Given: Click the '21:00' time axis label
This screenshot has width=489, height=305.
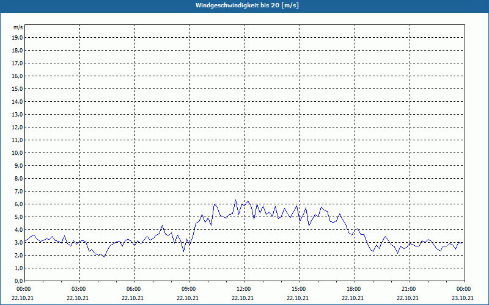Looking at the screenshot, I should pyautogui.click(x=410, y=289).
